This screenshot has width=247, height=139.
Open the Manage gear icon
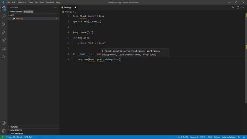tap(3, 131)
